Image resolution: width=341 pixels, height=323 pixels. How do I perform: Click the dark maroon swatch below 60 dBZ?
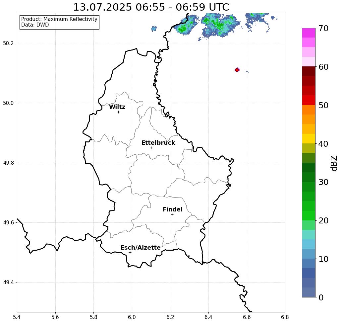coord(309,71)
